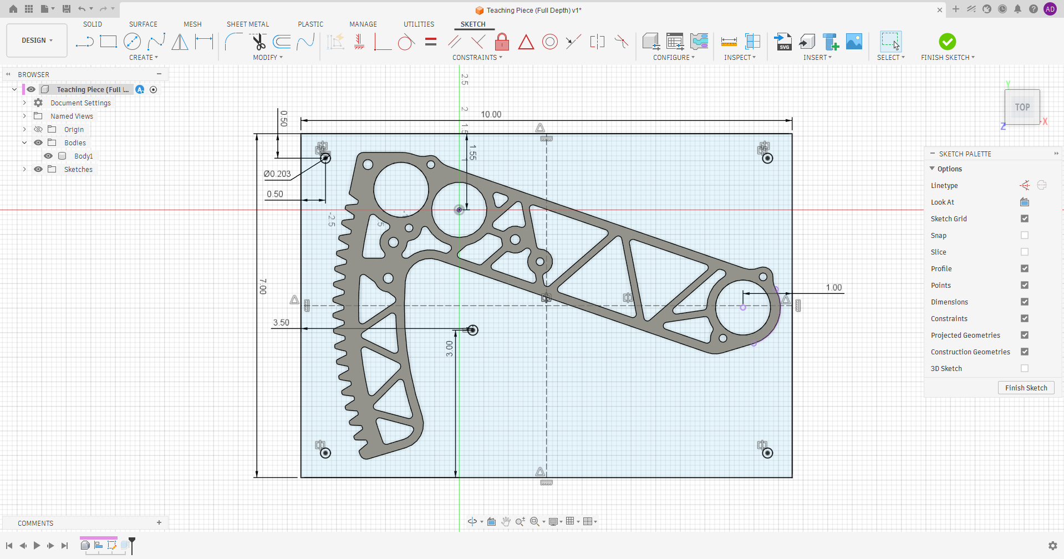This screenshot has height=559, width=1064.
Task: Open the Change Parameters table icon
Action: [x=675, y=42]
